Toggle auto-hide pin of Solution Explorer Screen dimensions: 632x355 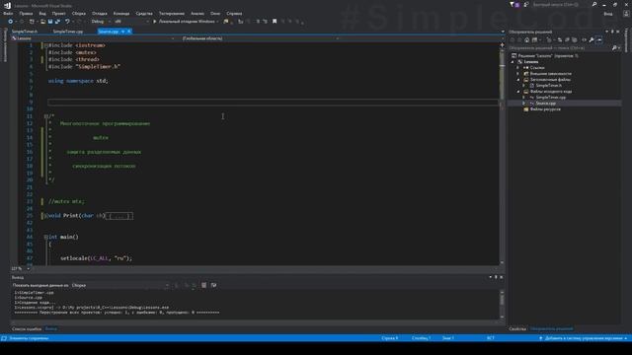pos(612,32)
